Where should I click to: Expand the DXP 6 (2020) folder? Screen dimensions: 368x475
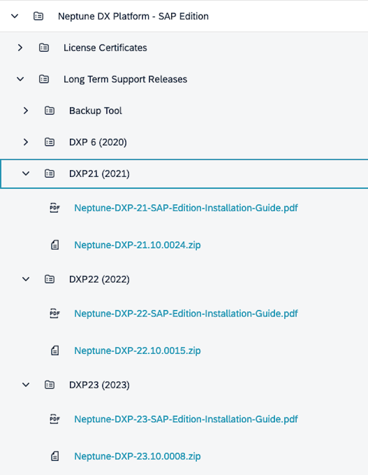pyautogui.click(x=25, y=142)
